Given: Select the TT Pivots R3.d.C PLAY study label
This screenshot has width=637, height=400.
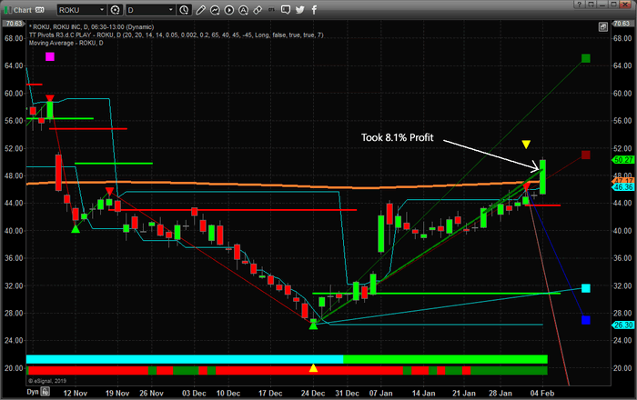Looking at the screenshot, I should (176, 35).
